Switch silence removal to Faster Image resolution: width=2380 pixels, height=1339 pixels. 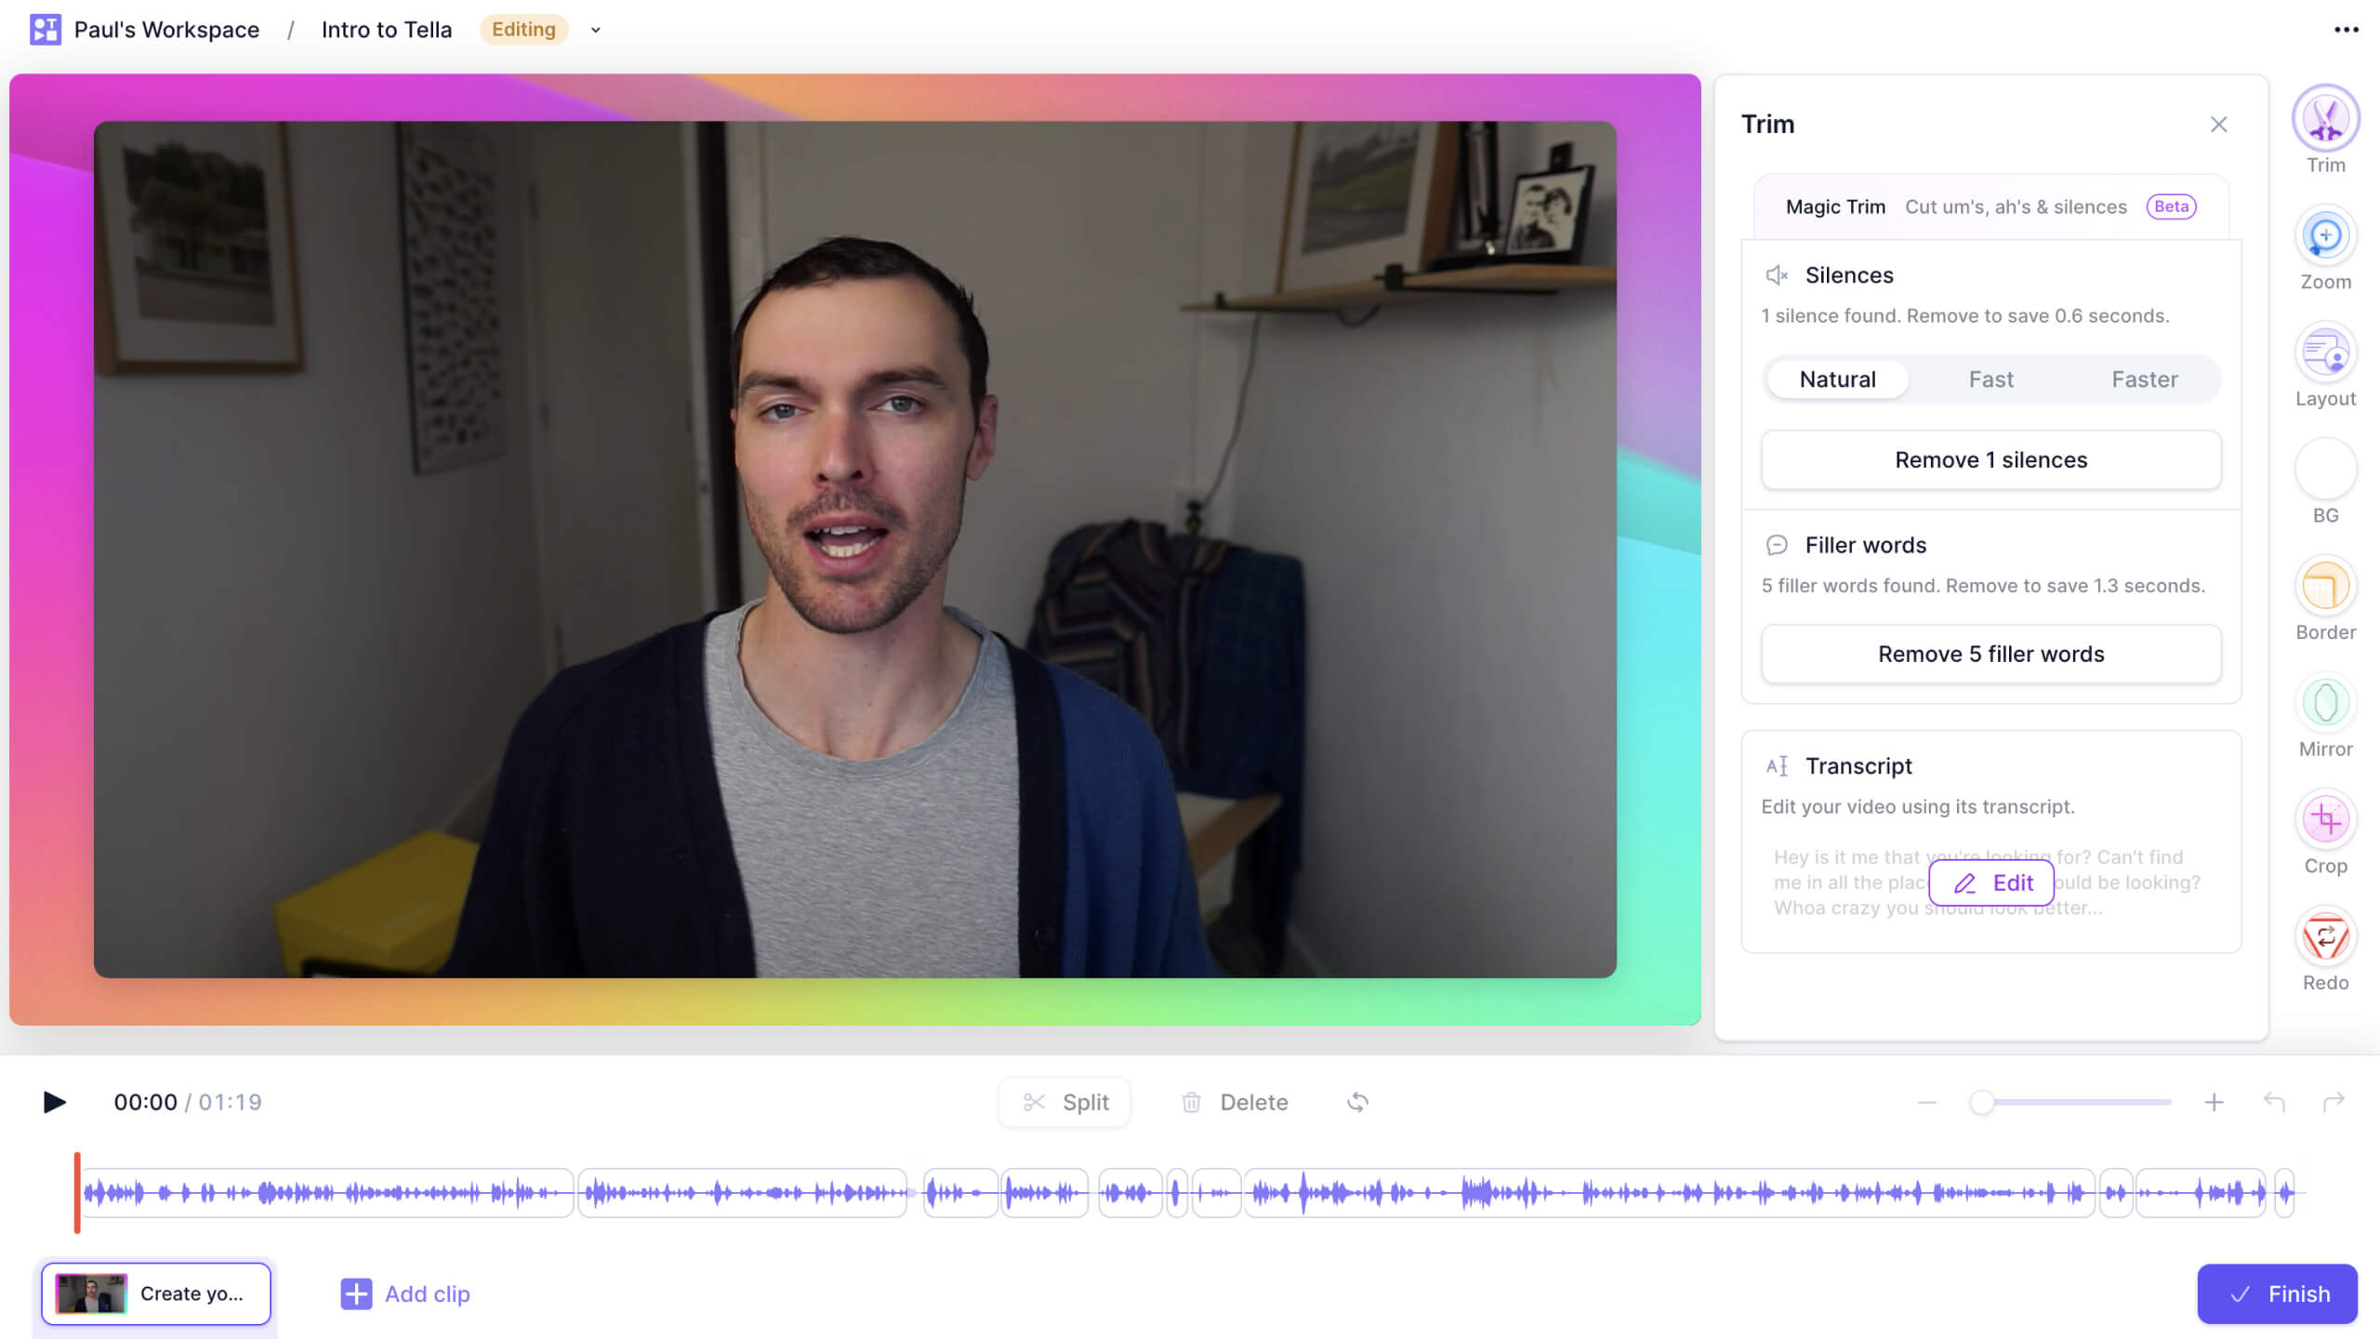(x=2145, y=379)
